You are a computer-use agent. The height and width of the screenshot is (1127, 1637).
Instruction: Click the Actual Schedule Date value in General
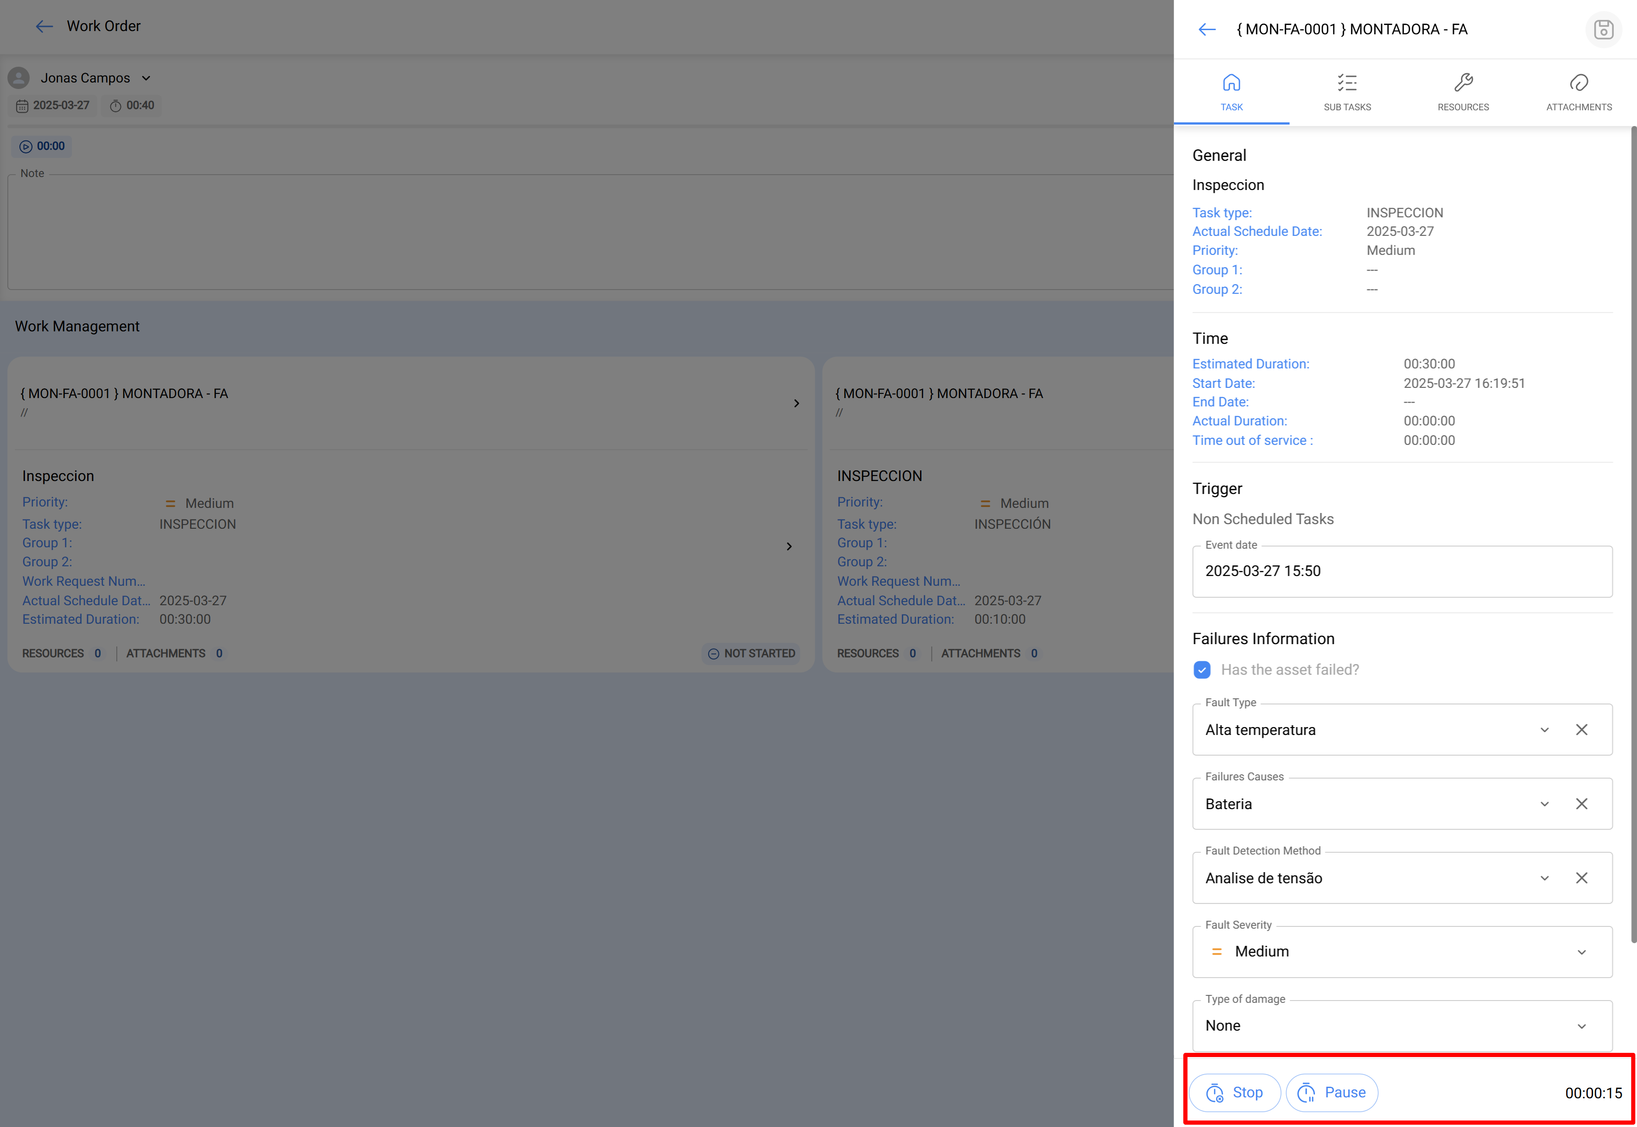point(1400,232)
